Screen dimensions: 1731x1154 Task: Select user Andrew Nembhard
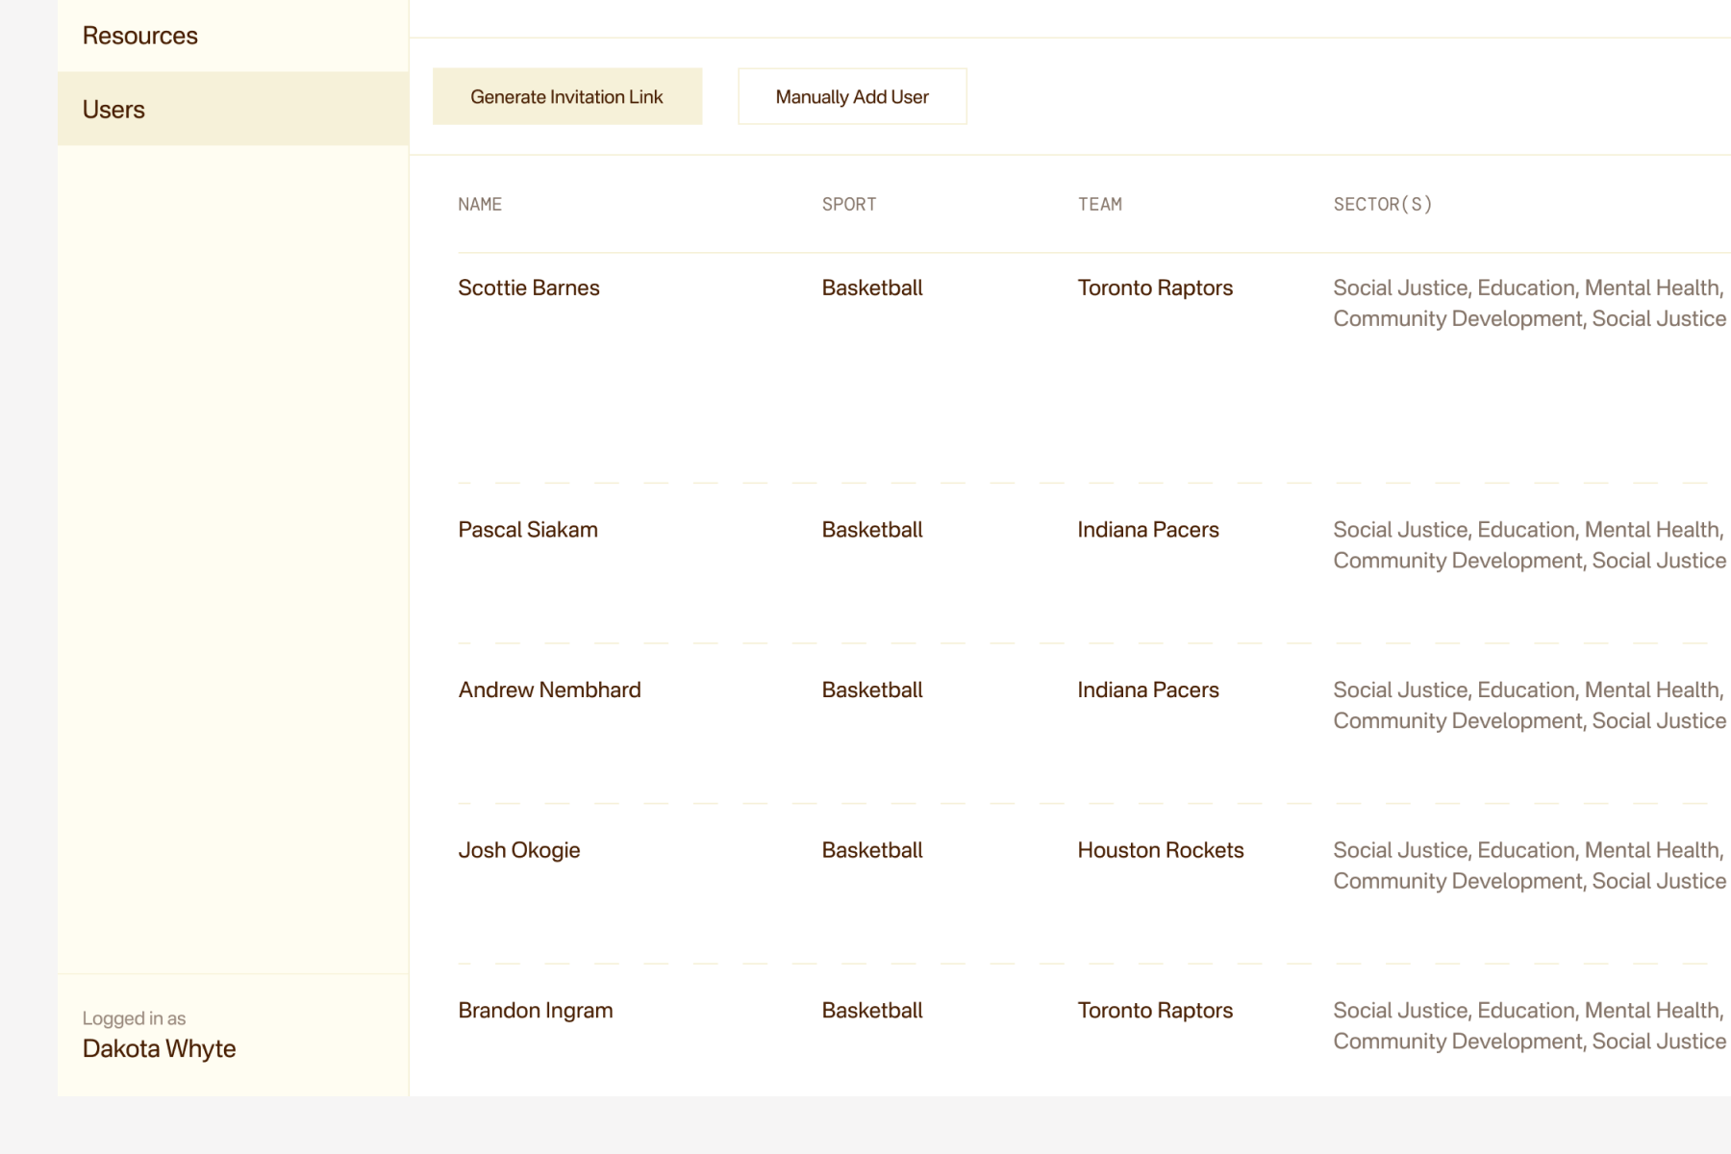point(549,690)
